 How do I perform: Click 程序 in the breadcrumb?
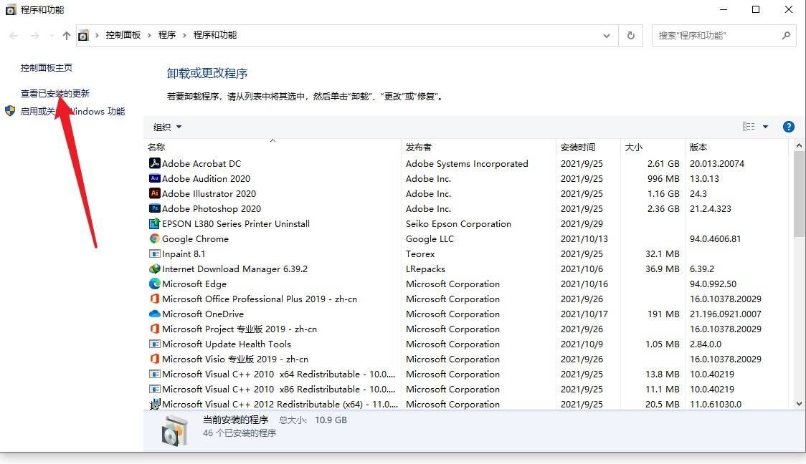pos(166,35)
